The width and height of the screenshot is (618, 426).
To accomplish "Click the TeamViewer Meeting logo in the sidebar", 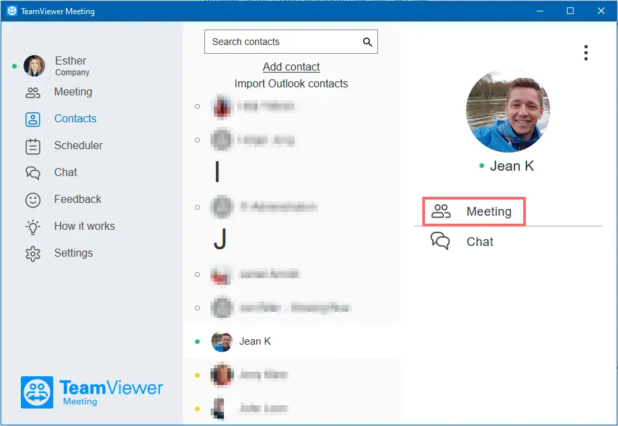I will tap(92, 392).
